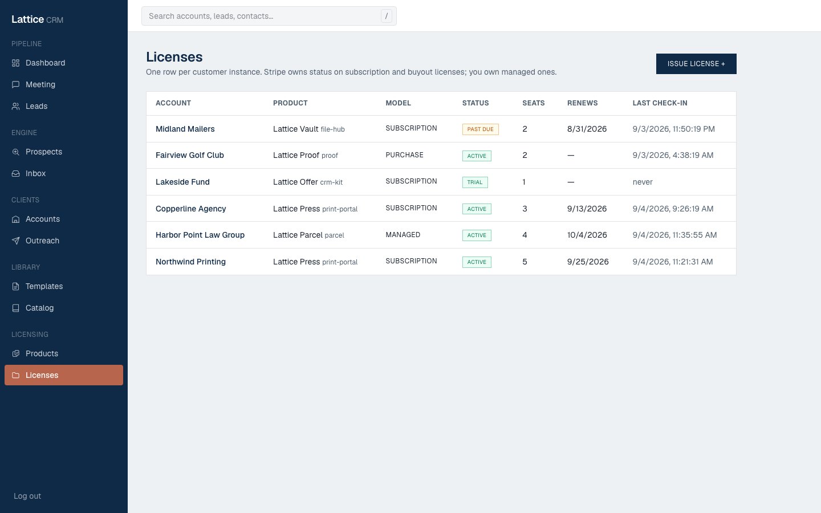Click the Prospects magnifier icon
821x513 pixels.
[x=16, y=152]
